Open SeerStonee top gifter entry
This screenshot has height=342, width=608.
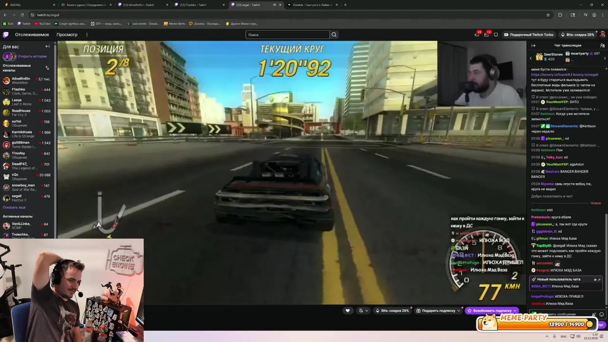click(x=549, y=57)
